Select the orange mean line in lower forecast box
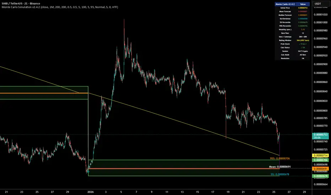 coord(184,169)
